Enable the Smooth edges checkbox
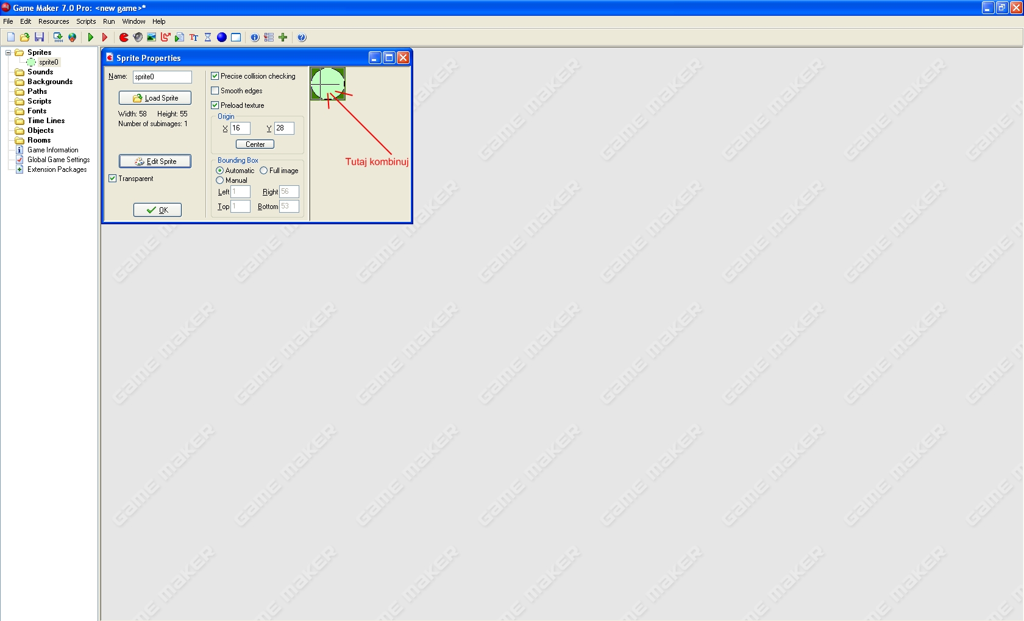Image resolution: width=1024 pixels, height=621 pixels. point(215,91)
